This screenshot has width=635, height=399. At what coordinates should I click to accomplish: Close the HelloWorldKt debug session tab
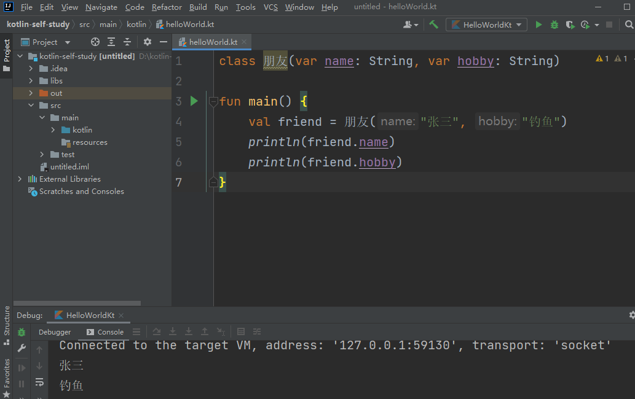click(121, 316)
